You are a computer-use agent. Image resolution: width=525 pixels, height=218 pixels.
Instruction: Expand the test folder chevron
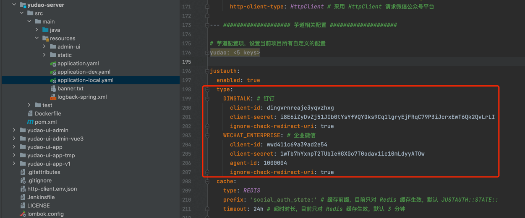29,105
